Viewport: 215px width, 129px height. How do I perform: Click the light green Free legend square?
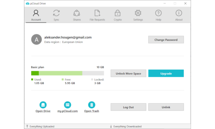coord(63,79)
